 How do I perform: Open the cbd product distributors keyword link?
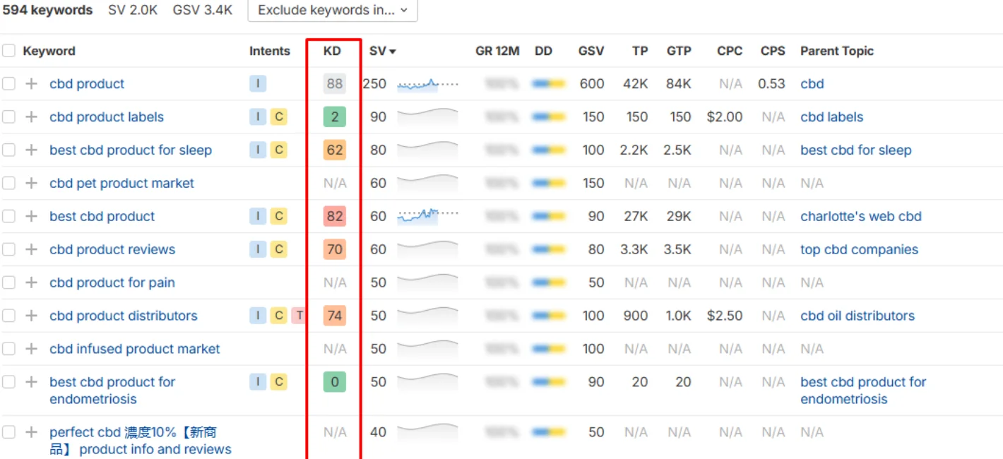tap(124, 316)
